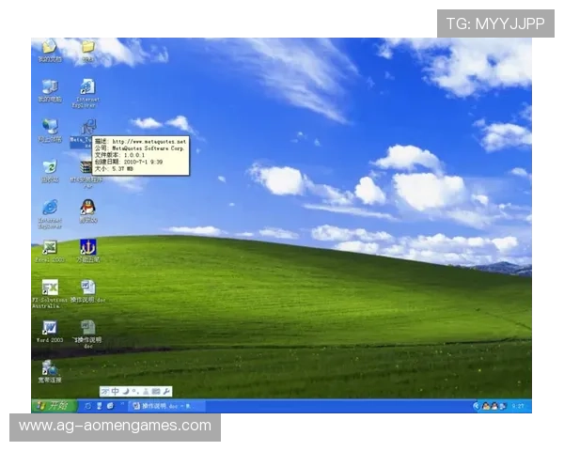Image resolution: width=564 pixels, height=451 pixels.
Task: Toggle the 中 Chinese input mode indicator
Action: tap(115, 391)
